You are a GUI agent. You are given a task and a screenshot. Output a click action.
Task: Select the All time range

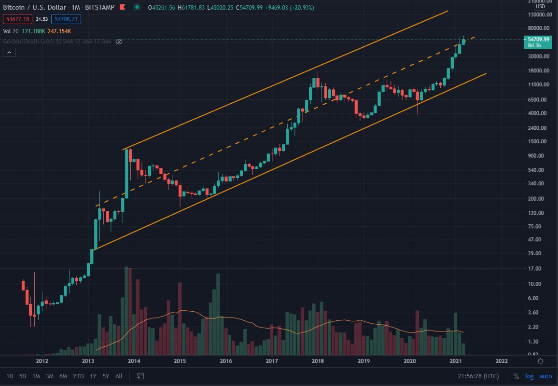[119, 376]
